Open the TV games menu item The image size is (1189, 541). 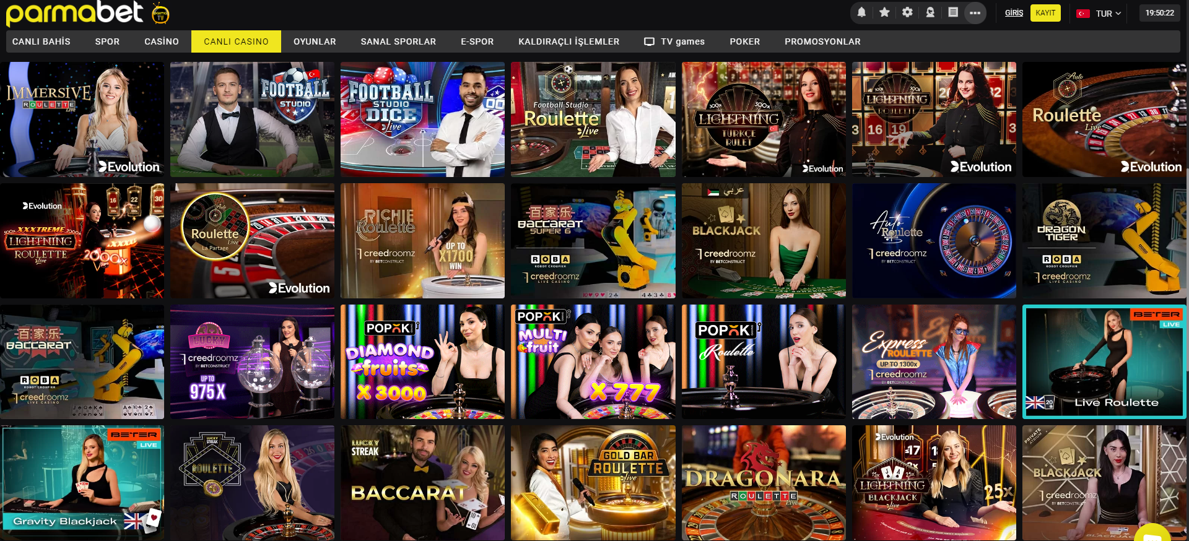(674, 41)
